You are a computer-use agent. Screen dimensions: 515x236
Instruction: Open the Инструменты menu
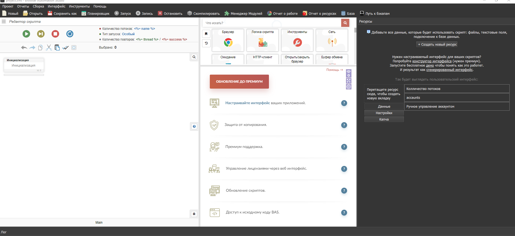click(x=79, y=6)
